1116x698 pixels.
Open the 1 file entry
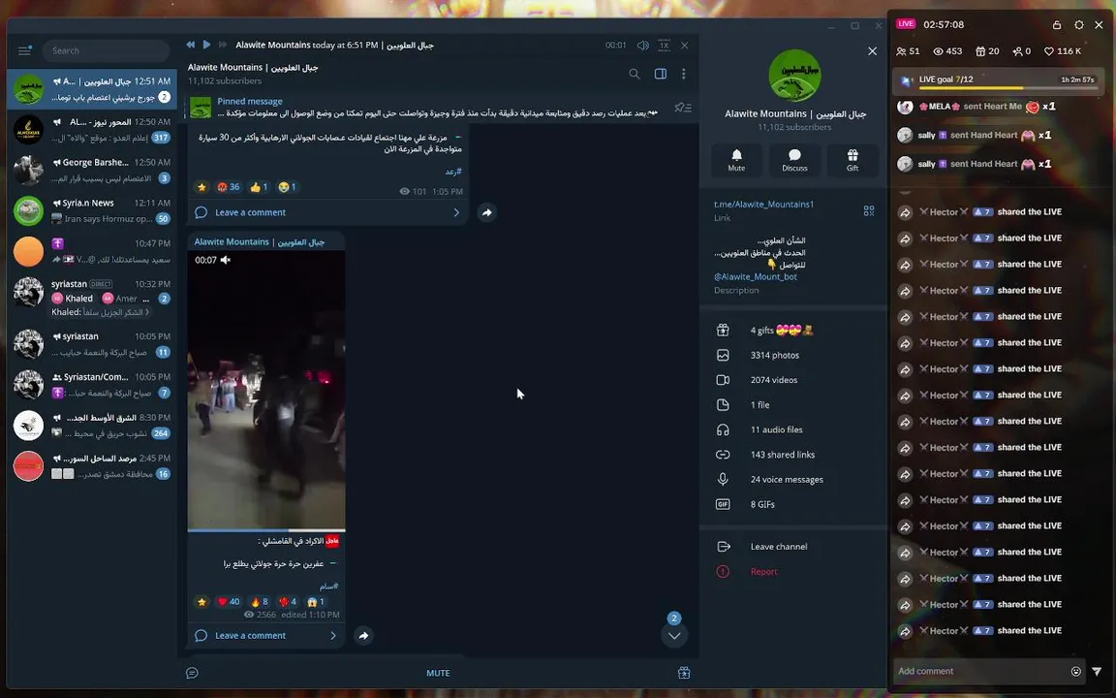tap(793, 405)
